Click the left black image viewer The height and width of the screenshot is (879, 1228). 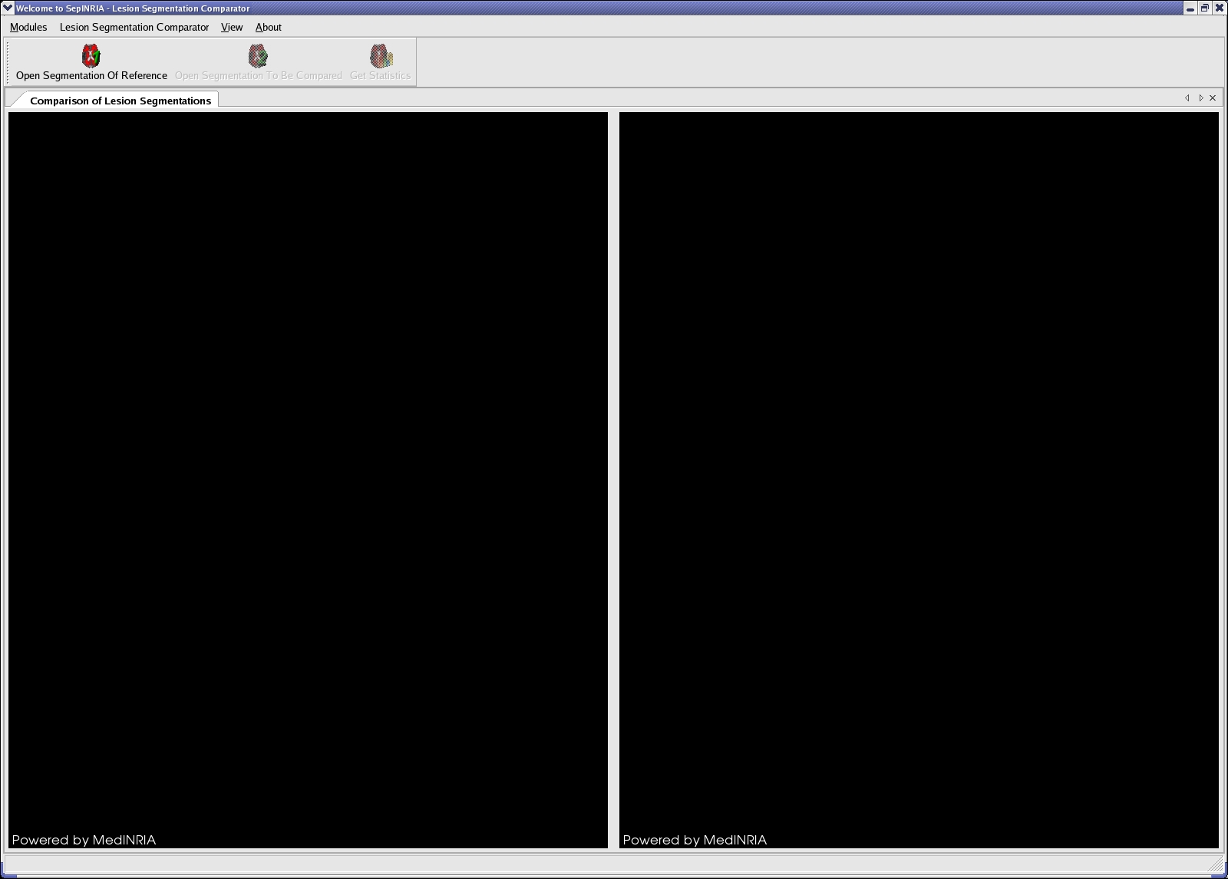[x=308, y=480]
